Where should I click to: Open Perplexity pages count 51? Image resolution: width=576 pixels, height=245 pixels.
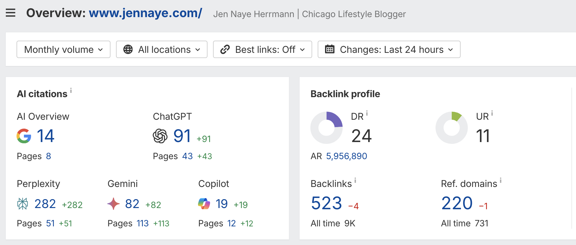50,223
